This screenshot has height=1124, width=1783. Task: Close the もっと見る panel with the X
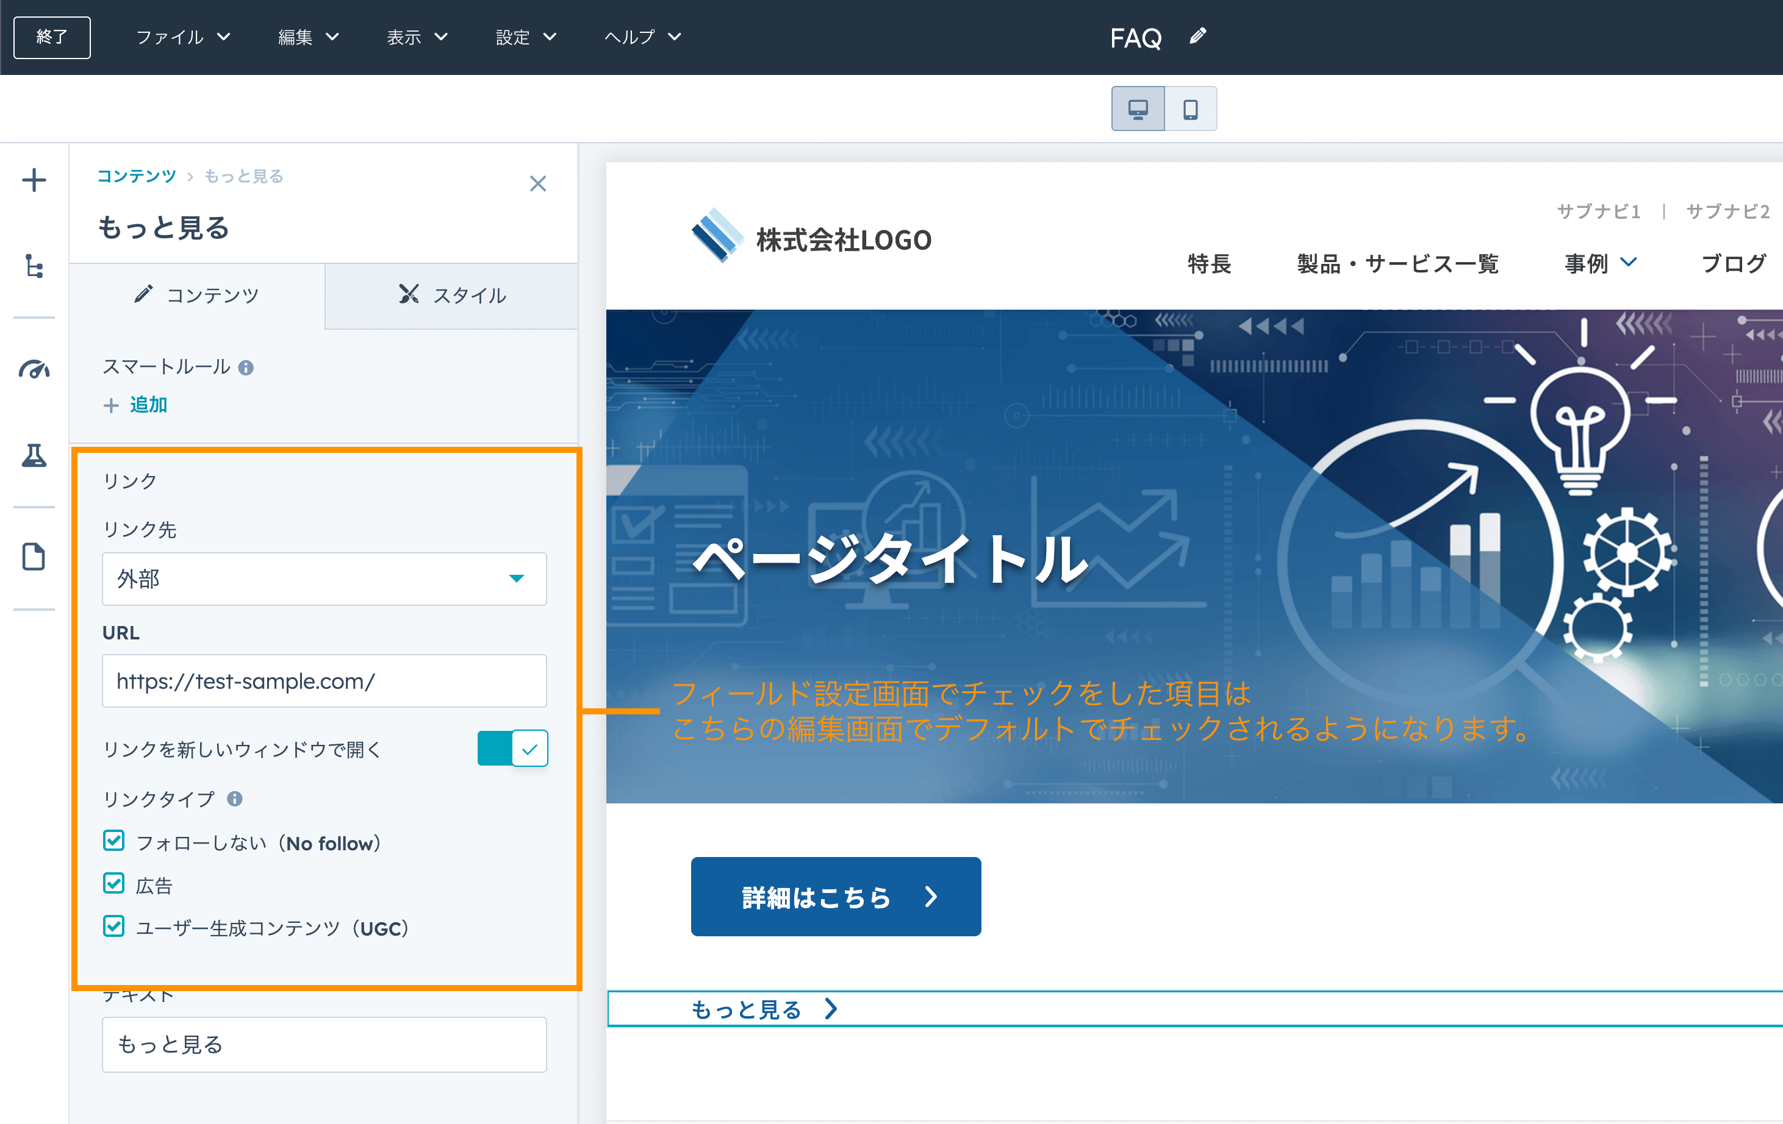point(537,183)
